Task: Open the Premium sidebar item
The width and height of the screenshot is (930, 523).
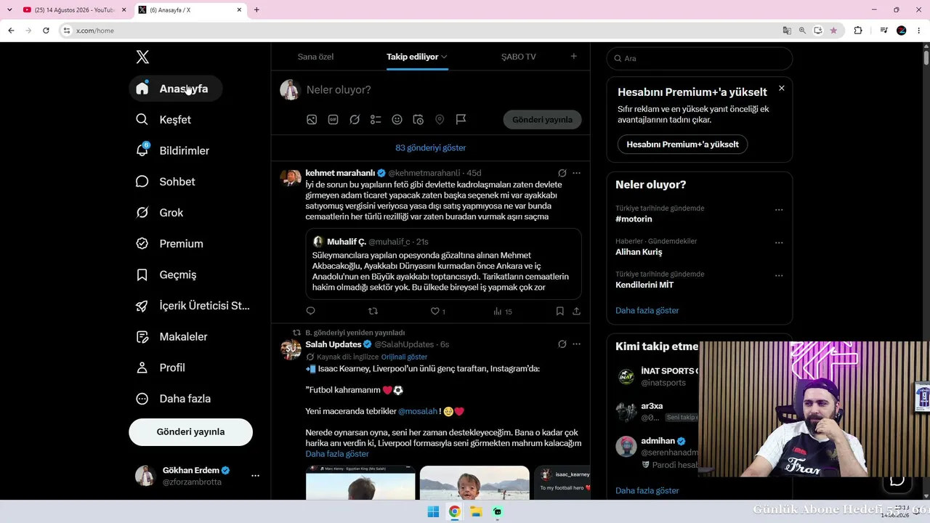Action: [170, 244]
